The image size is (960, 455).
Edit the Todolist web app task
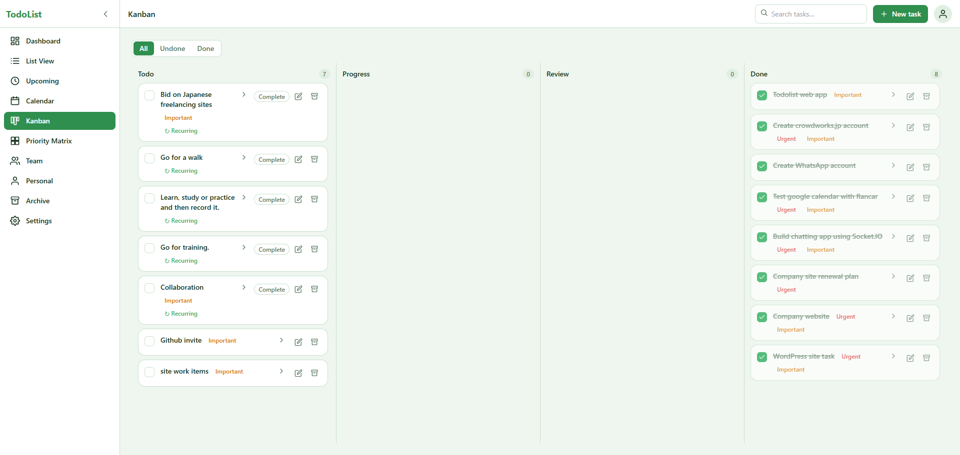click(x=910, y=96)
